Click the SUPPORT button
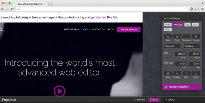Screen dimensions: 205x103 (x=139, y=100)
